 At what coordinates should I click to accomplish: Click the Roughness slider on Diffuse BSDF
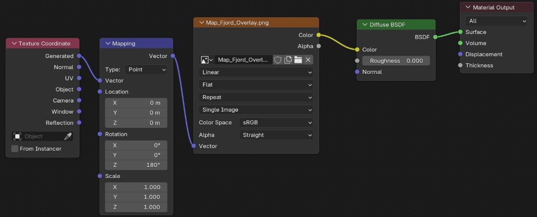396,61
